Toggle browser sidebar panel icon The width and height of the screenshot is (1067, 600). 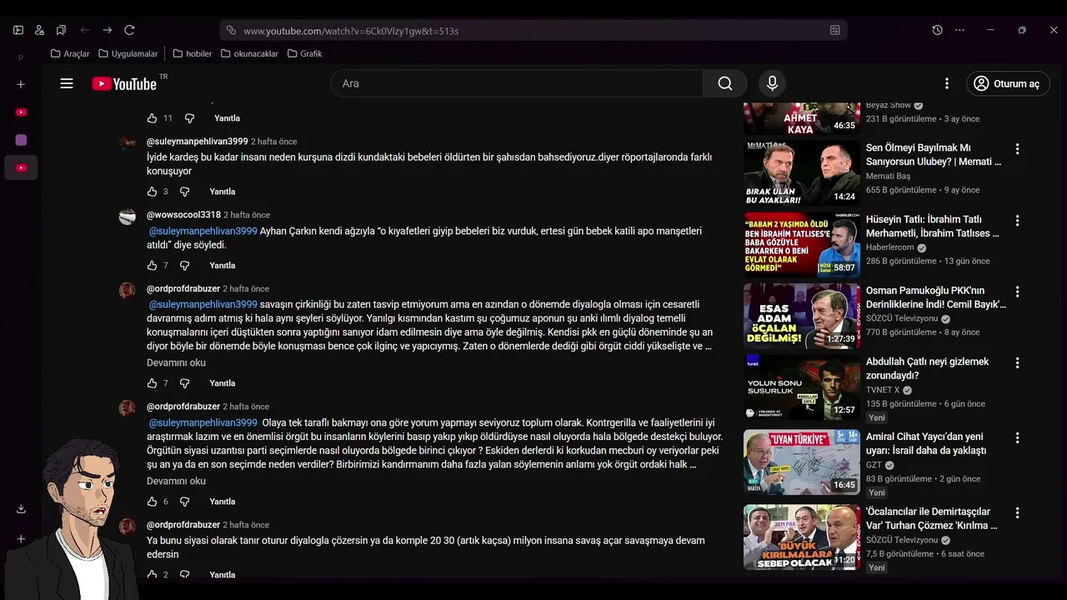coord(18,30)
